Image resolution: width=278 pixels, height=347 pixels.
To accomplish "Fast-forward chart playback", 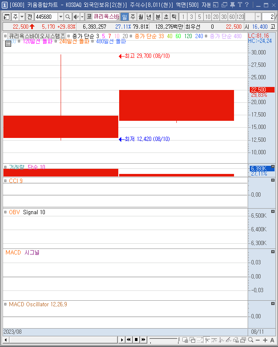I will pyautogui.click(x=143, y=340).
